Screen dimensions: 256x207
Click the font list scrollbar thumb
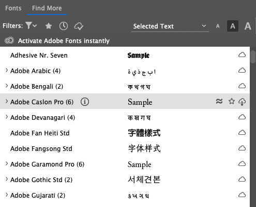coord(253,57)
